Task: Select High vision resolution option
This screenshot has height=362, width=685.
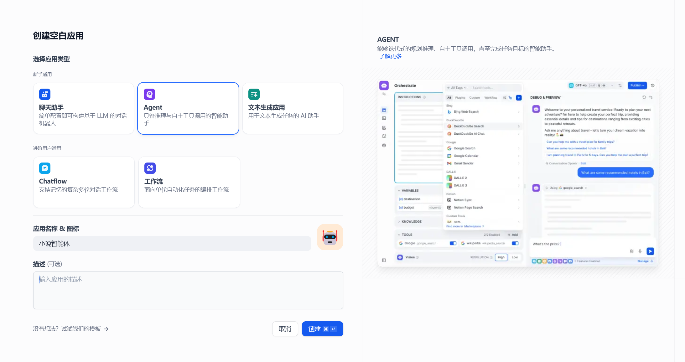Action: pyautogui.click(x=501, y=257)
